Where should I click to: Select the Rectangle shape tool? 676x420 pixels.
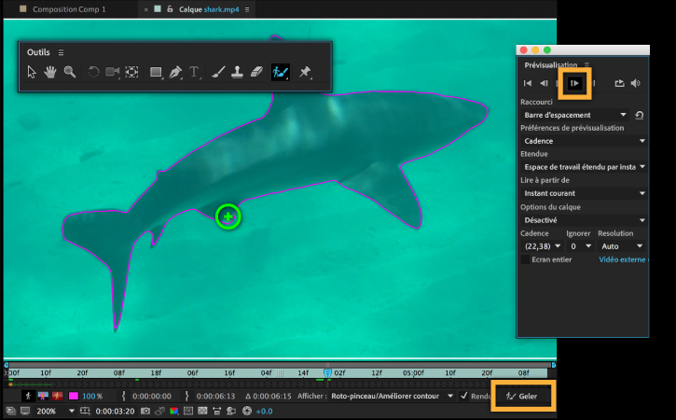(x=156, y=72)
